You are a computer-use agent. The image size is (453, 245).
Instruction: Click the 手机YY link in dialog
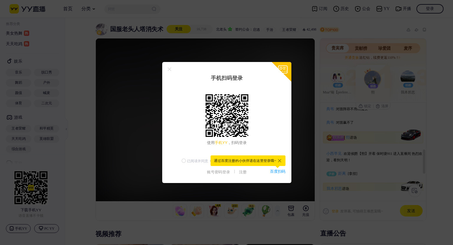[x=221, y=143]
